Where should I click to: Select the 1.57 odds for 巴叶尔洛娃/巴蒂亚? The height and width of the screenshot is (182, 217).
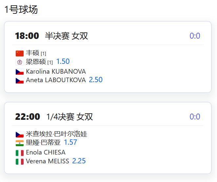pos(70,142)
